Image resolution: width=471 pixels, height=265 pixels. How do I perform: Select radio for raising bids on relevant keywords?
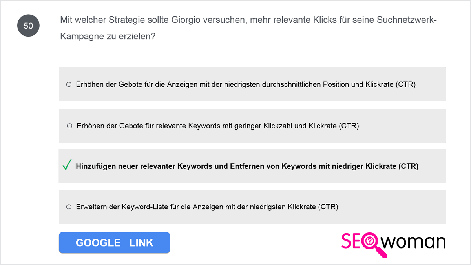69,126
